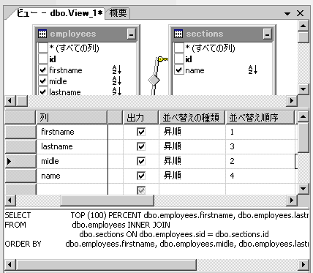Click sort ascending icon beside name in sections
This screenshot has height=273, width=313.
(253, 70)
